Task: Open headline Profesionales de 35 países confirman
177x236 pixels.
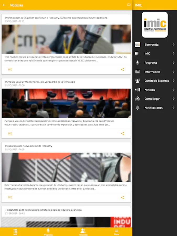Action: (56, 18)
